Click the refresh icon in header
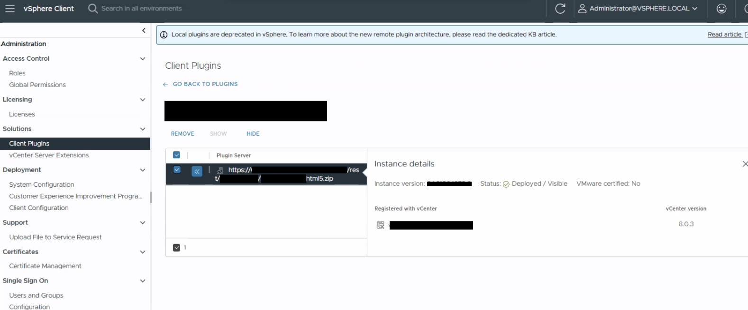 (560, 9)
